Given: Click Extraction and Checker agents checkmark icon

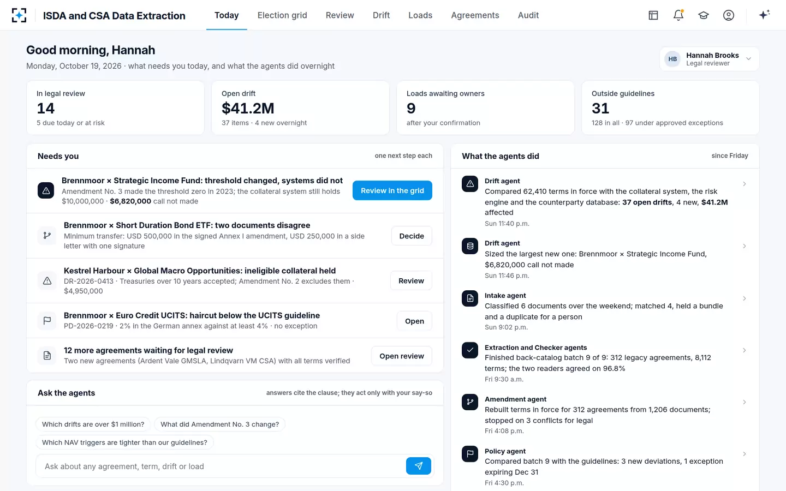Looking at the screenshot, I should tap(470, 350).
